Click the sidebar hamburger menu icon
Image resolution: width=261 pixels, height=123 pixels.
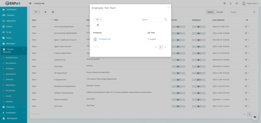point(30,4)
